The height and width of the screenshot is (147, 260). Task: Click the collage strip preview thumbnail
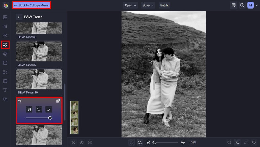[74, 117]
